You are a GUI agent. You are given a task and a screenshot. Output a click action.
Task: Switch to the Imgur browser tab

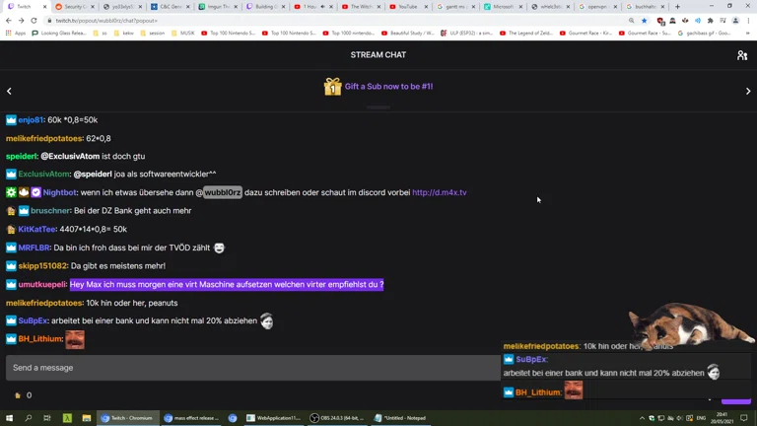click(215, 6)
